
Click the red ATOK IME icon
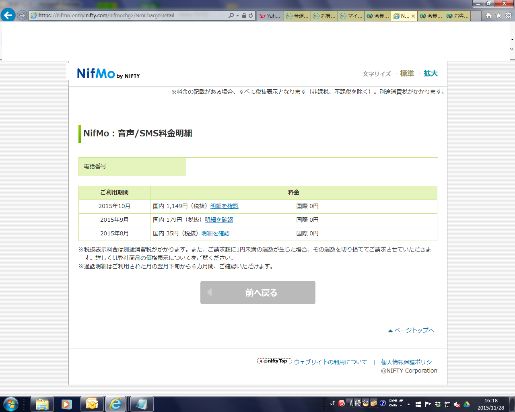342,403
